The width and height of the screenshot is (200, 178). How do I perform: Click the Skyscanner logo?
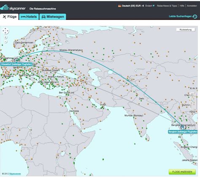pos(13,8)
